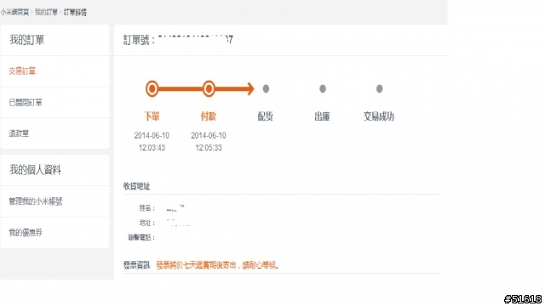Click the orange progress arrow head

click(250, 88)
